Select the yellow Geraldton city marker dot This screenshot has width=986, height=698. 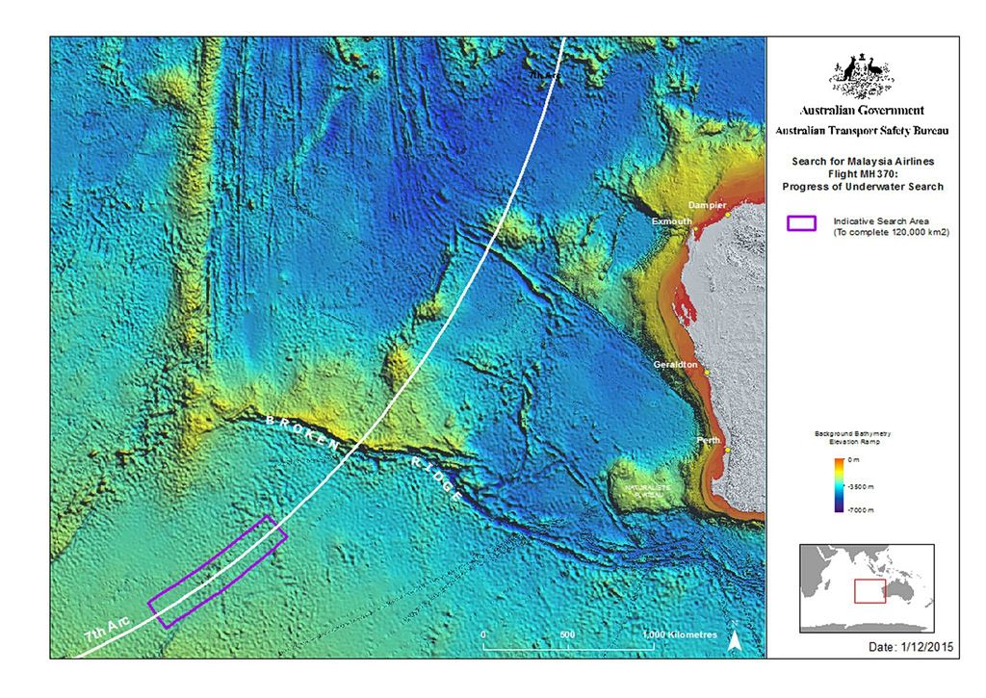(707, 373)
